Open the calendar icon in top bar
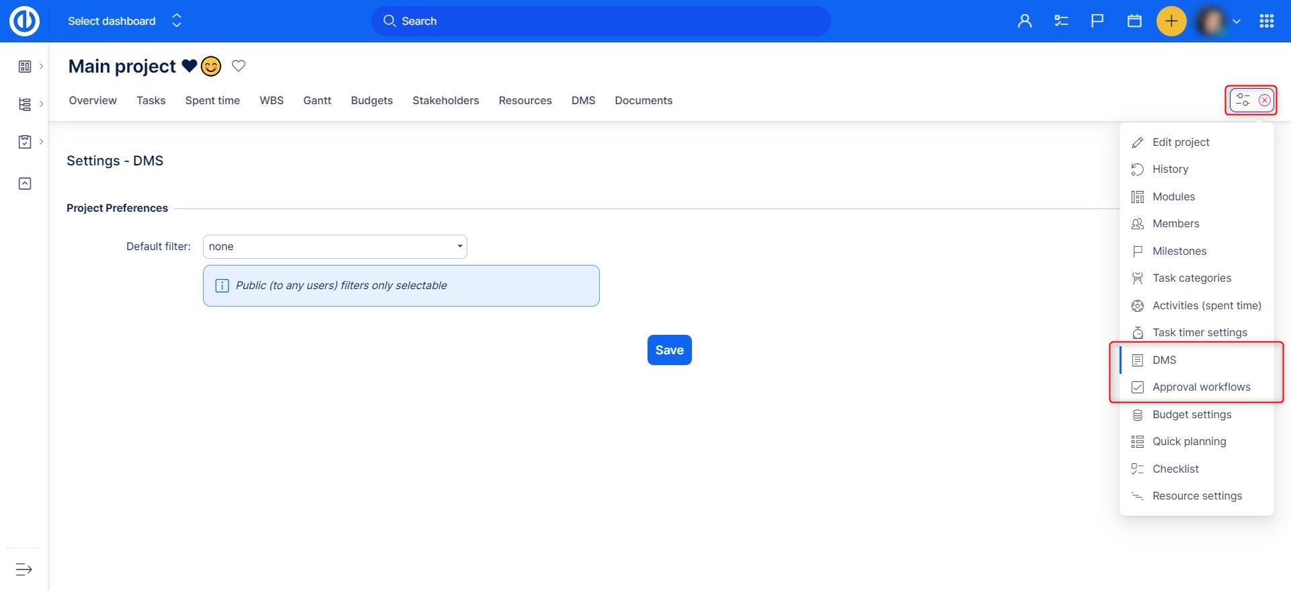 click(1134, 21)
